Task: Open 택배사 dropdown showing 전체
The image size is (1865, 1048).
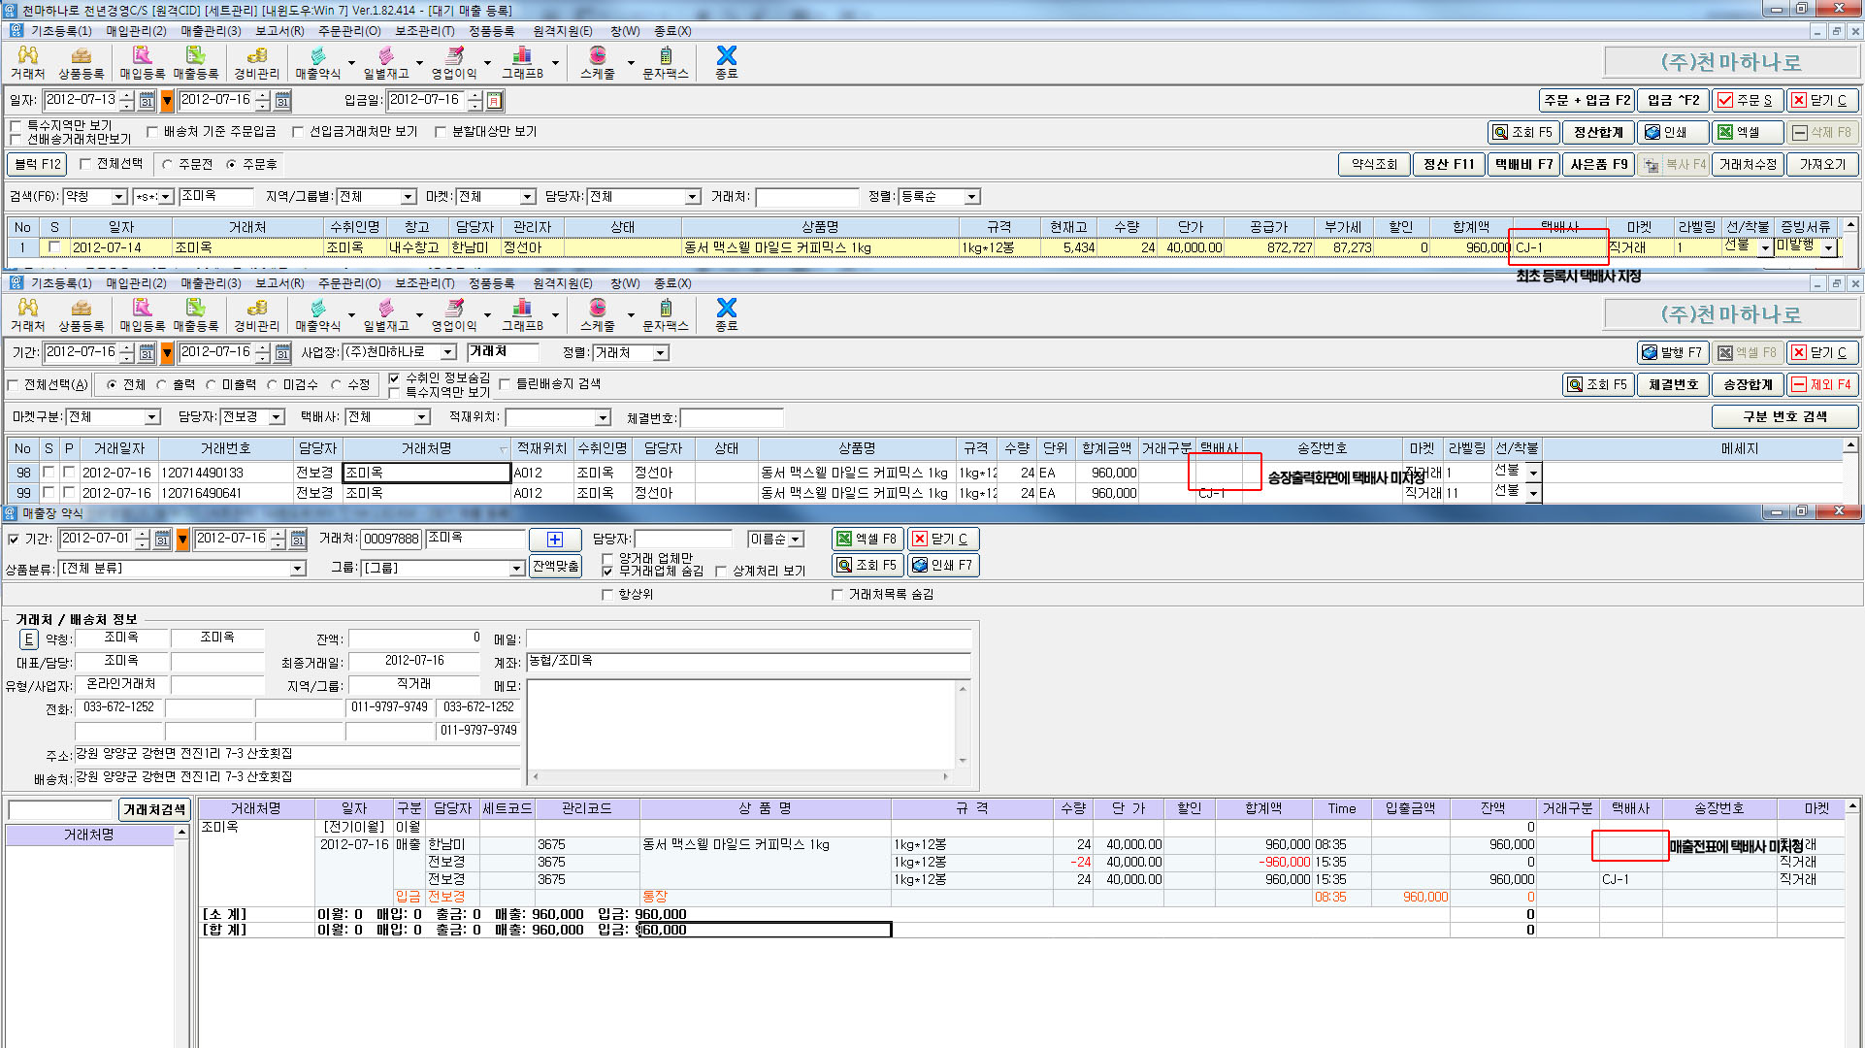Action: click(x=388, y=417)
